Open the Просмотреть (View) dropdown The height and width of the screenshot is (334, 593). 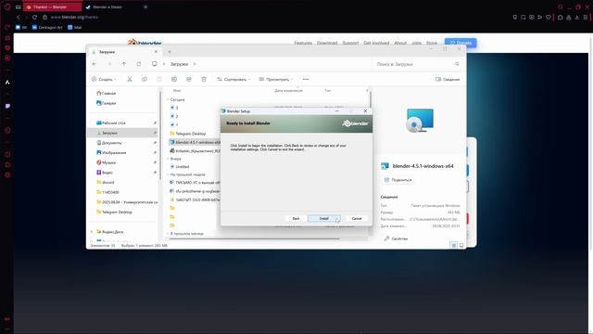(276, 79)
